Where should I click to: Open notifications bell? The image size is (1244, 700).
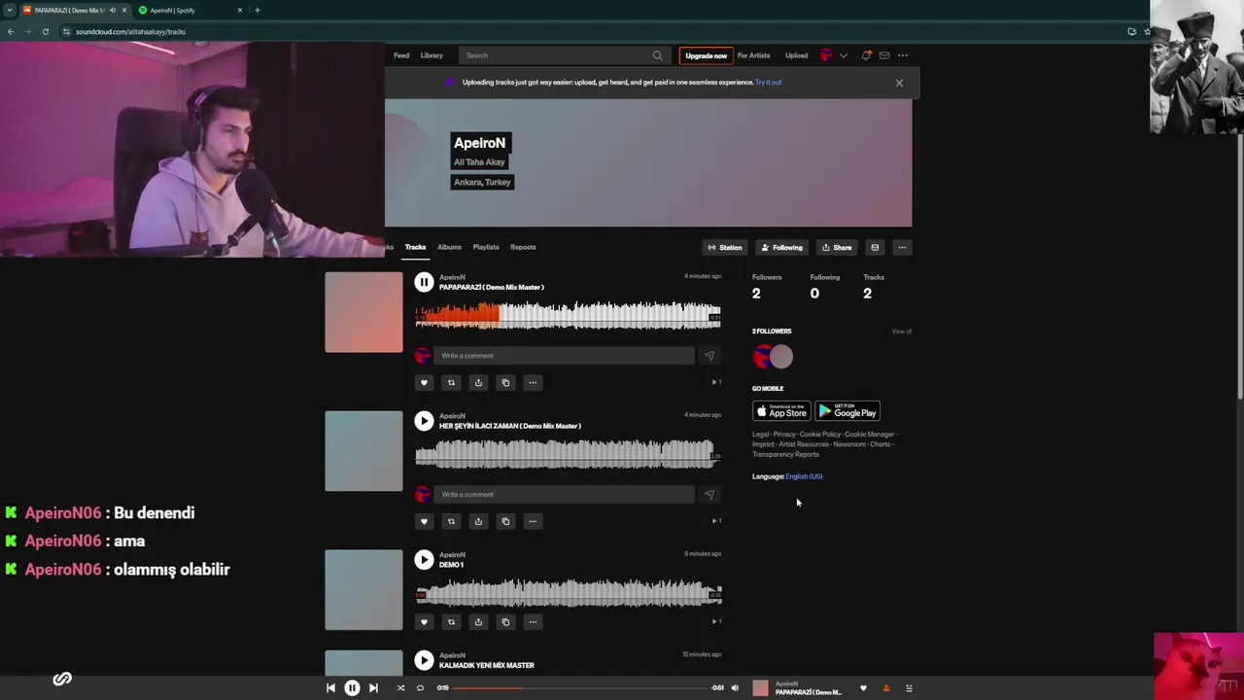pyautogui.click(x=865, y=55)
